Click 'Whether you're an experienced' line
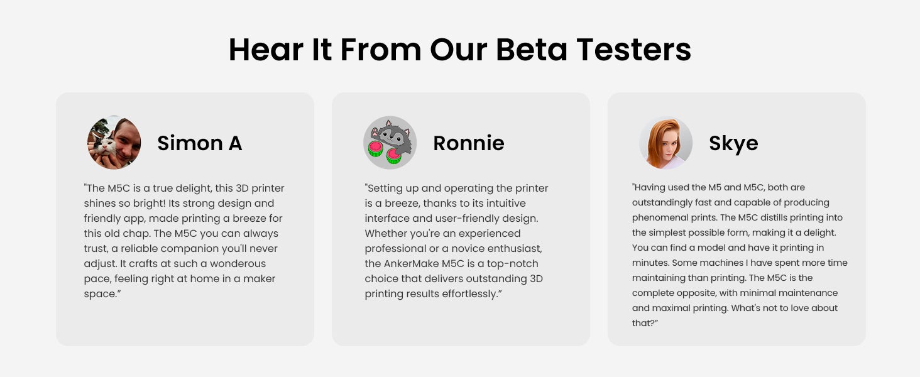This screenshot has height=377, width=920. click(x=442, y=233)
